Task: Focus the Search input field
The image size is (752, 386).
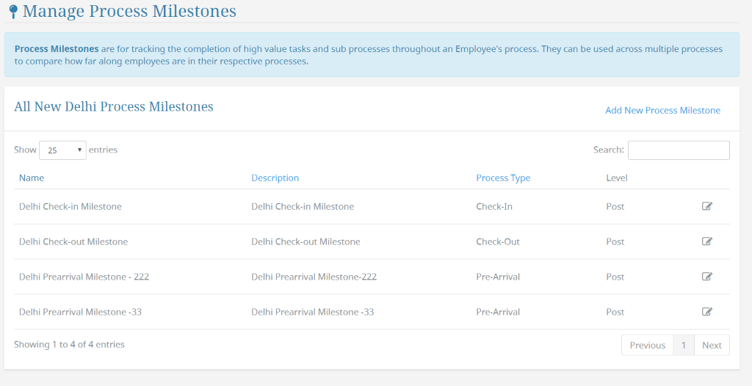Action: pos(679,150)
